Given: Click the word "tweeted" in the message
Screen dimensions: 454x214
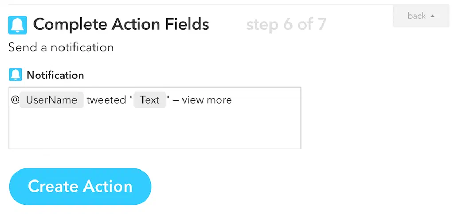Looking at the screenshot, I should tap(106, 100).
